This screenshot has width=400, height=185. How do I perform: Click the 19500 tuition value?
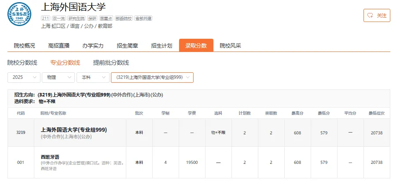(192, 162)
